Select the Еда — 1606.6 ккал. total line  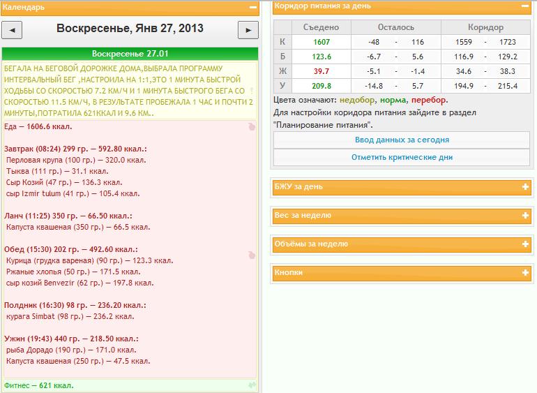click(x=38, y=126)
